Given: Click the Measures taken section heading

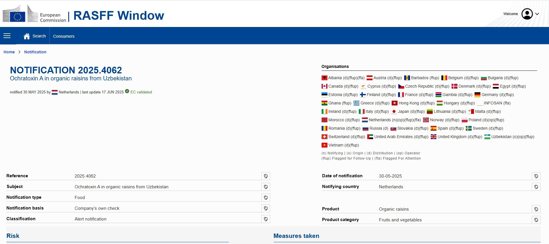Looking at the screenshot, I should (x=296, y=236).
